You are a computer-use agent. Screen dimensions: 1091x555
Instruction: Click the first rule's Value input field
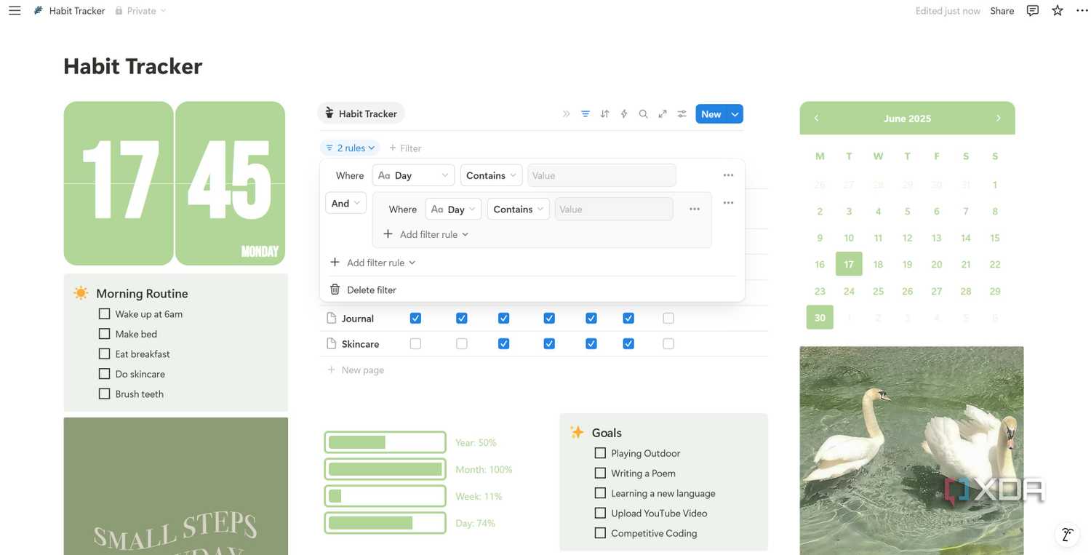(602, 175)
